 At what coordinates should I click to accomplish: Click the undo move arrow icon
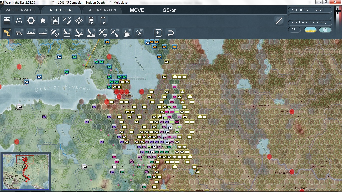170,32
